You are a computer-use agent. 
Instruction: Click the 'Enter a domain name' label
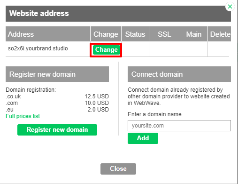154,114
